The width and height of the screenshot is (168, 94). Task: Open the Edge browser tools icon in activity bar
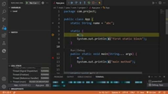pyautogui.click(x=4, y=51)
